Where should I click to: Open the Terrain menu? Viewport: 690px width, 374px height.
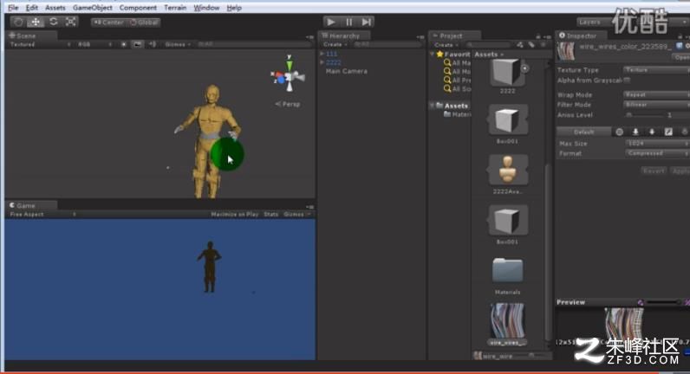point(175,8)
